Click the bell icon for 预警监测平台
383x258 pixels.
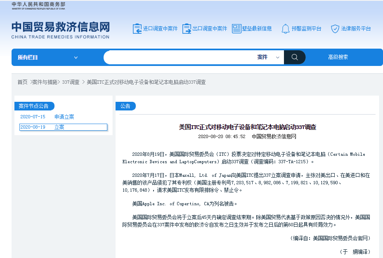285,28
